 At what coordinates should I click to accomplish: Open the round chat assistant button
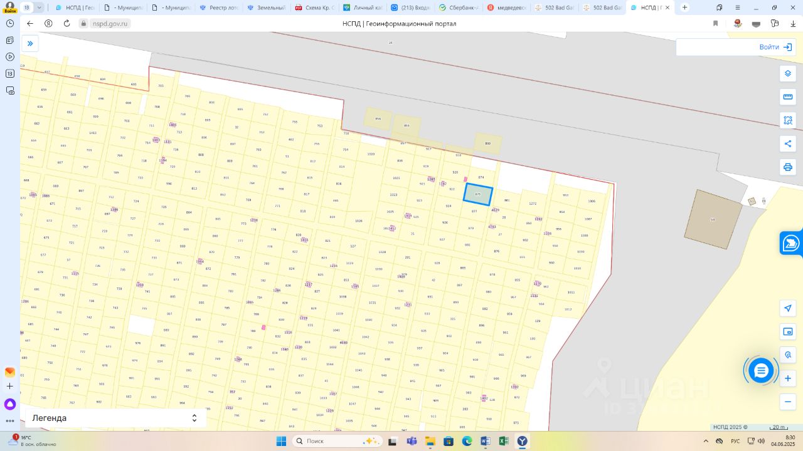pos(761,371)
